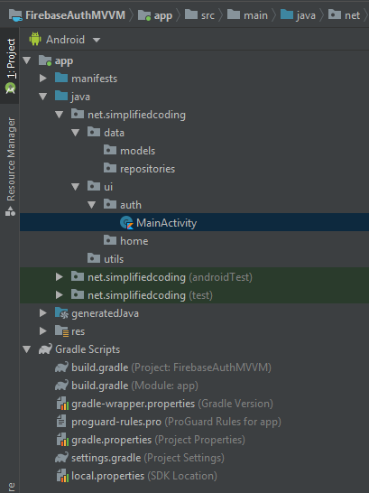Open gradle.properties (Project Properties)
Screen dimensions: 369x493
[x=158, y=440]
